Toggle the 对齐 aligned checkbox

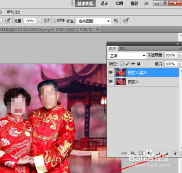(x=55, y=21)
